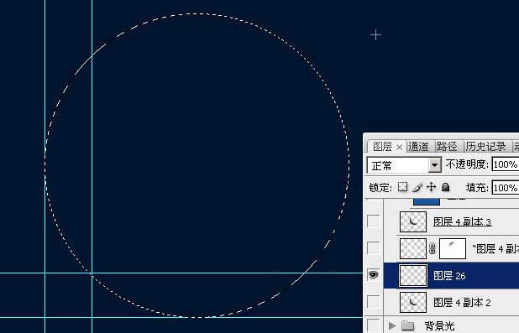Open the 历史记录 tab
This screenshot has height=333, width=519.
(x=485, y=147)
